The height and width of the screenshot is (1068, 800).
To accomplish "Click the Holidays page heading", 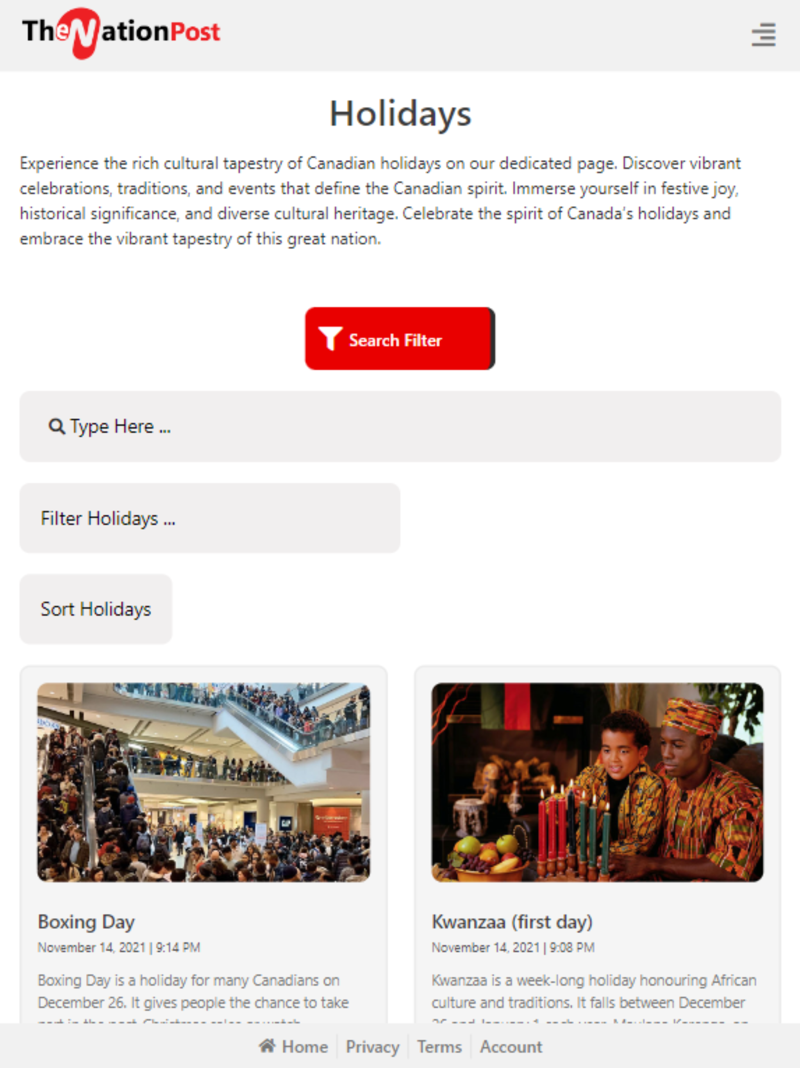I will (400, 114).
